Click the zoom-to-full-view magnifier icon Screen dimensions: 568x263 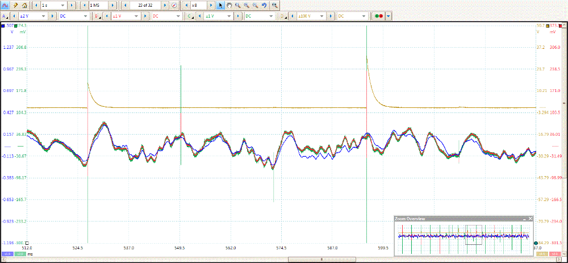pos(275,5)
